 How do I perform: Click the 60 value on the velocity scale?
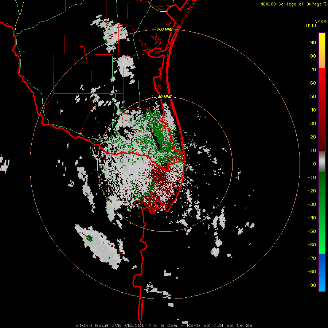pyautogui.click(x=313, y=83)
